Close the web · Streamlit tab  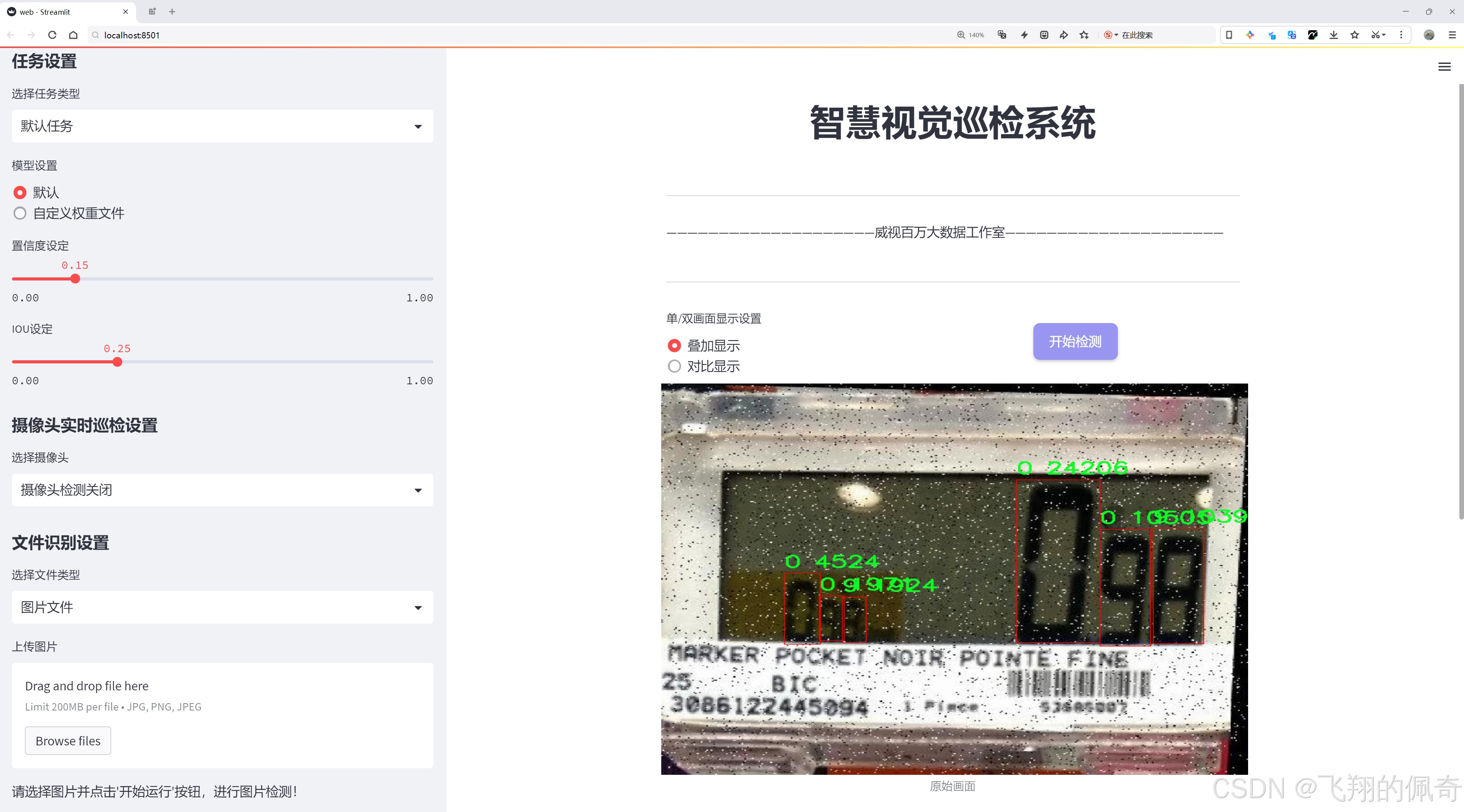coord(126,11)
